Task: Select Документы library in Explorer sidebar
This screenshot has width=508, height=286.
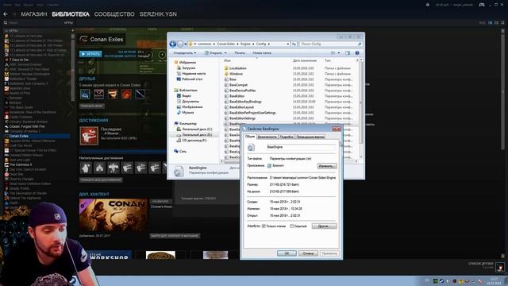Action: (x=190, y=101)
